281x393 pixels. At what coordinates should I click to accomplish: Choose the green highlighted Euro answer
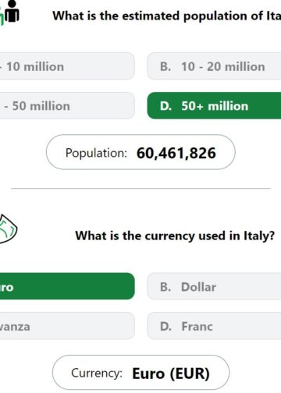pos(67,286)
